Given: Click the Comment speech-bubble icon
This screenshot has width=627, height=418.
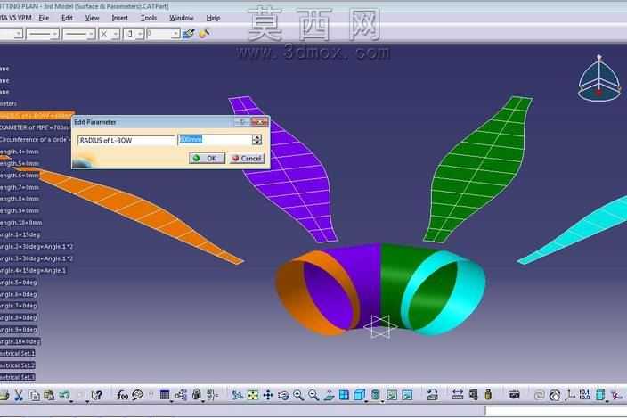Looking at the screenshot, I should click(x=137, y=395).
